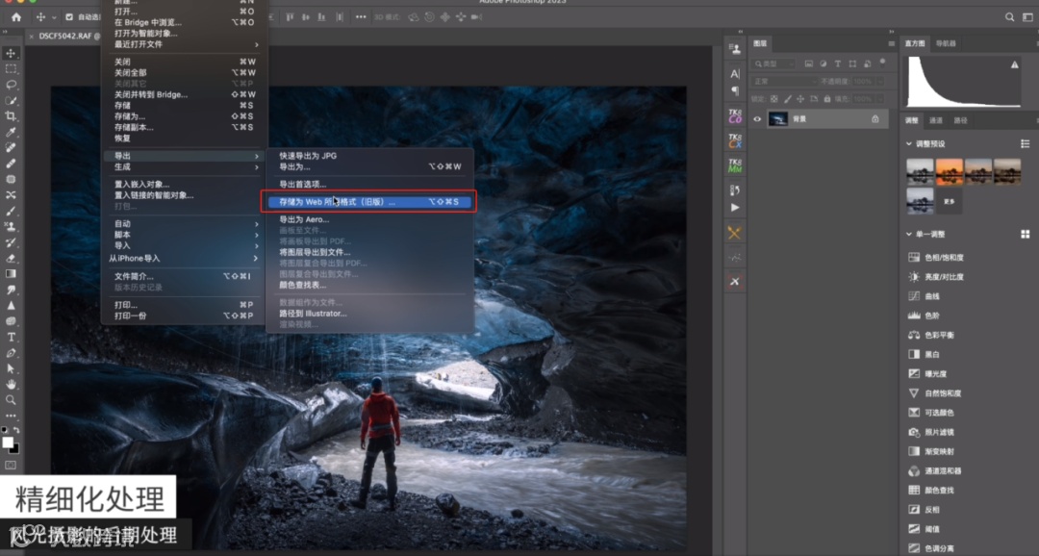Select the Clone Stamp tool
The height and width of the screenshot is (556, 1039).
(12, 227)
